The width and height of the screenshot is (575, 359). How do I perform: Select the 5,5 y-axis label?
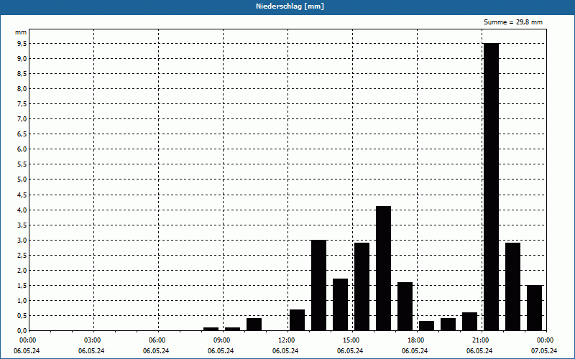(x=22, y=164)
